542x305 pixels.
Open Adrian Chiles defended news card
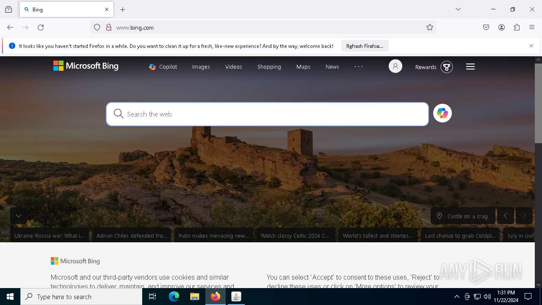(x=132, y=236)
